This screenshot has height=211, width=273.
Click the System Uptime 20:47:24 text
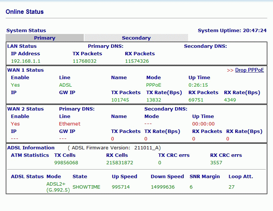point(232,31)
